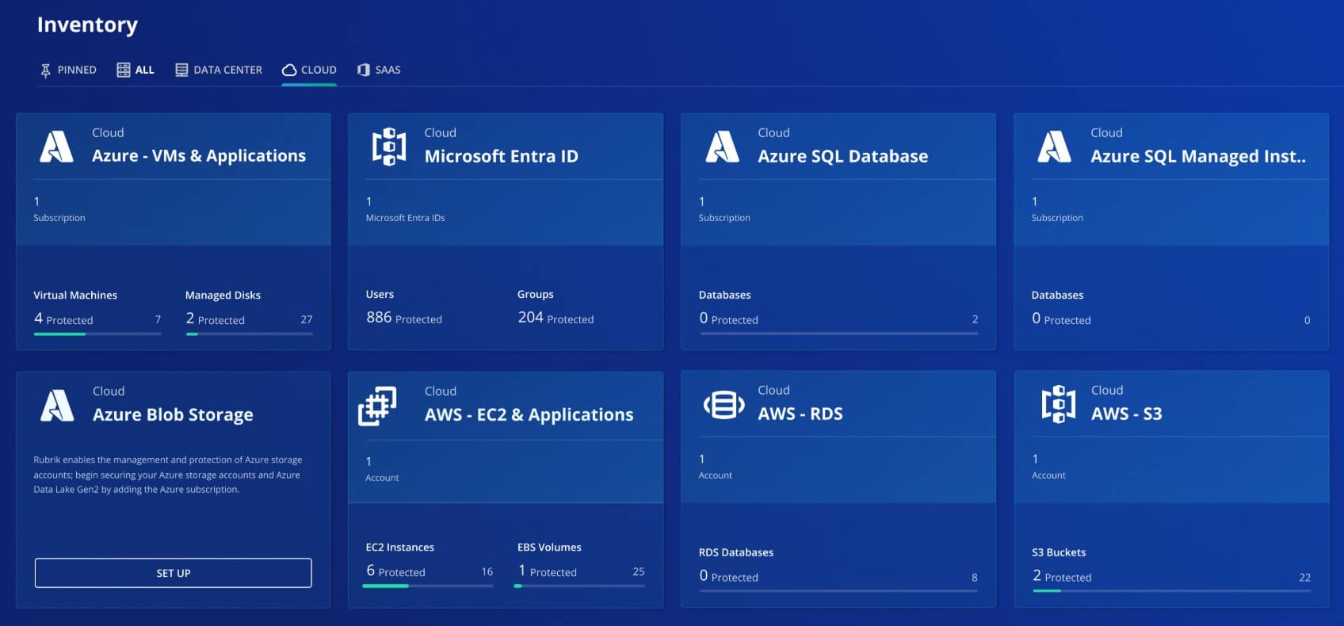Open the AWS - EC2 & Applications title
1344x626 pixels.
tap(529, 414)
